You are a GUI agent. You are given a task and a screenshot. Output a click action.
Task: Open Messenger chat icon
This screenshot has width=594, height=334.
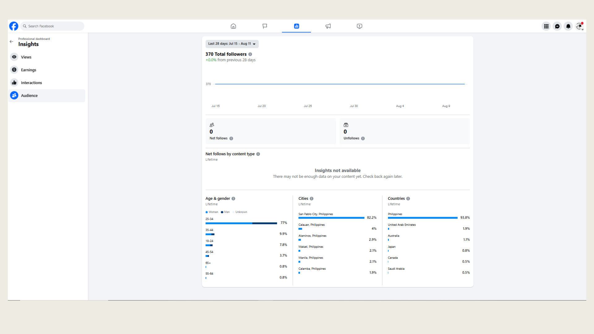click(x=557, y=26)
